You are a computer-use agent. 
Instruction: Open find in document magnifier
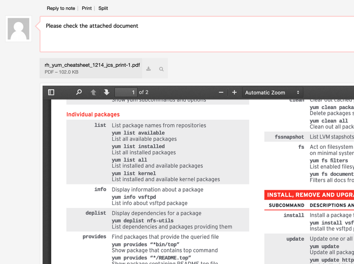79,92
